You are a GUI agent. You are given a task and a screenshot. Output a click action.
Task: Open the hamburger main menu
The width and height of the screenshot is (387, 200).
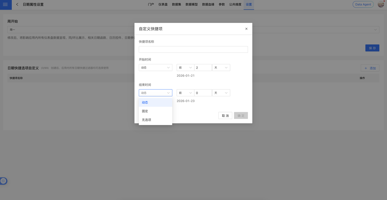click(x=5, y=5)
